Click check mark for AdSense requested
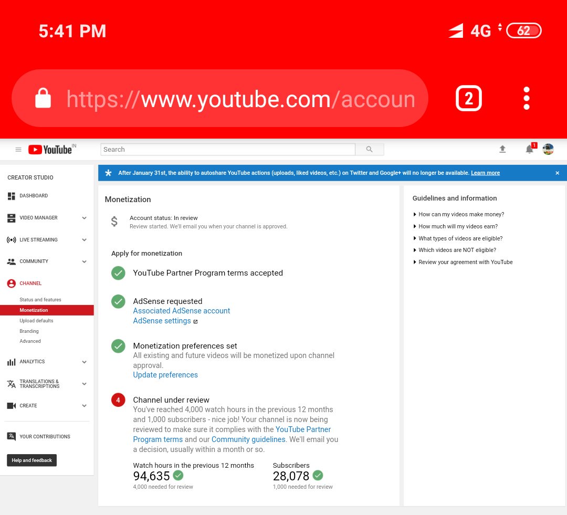The image size is (567, 515). (118, 301)
